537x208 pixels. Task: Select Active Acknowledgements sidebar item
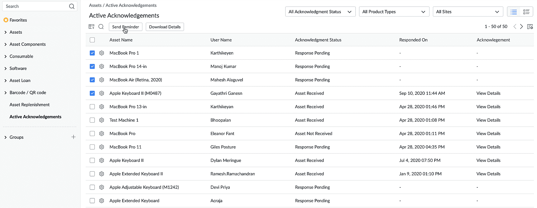[35, 117]
